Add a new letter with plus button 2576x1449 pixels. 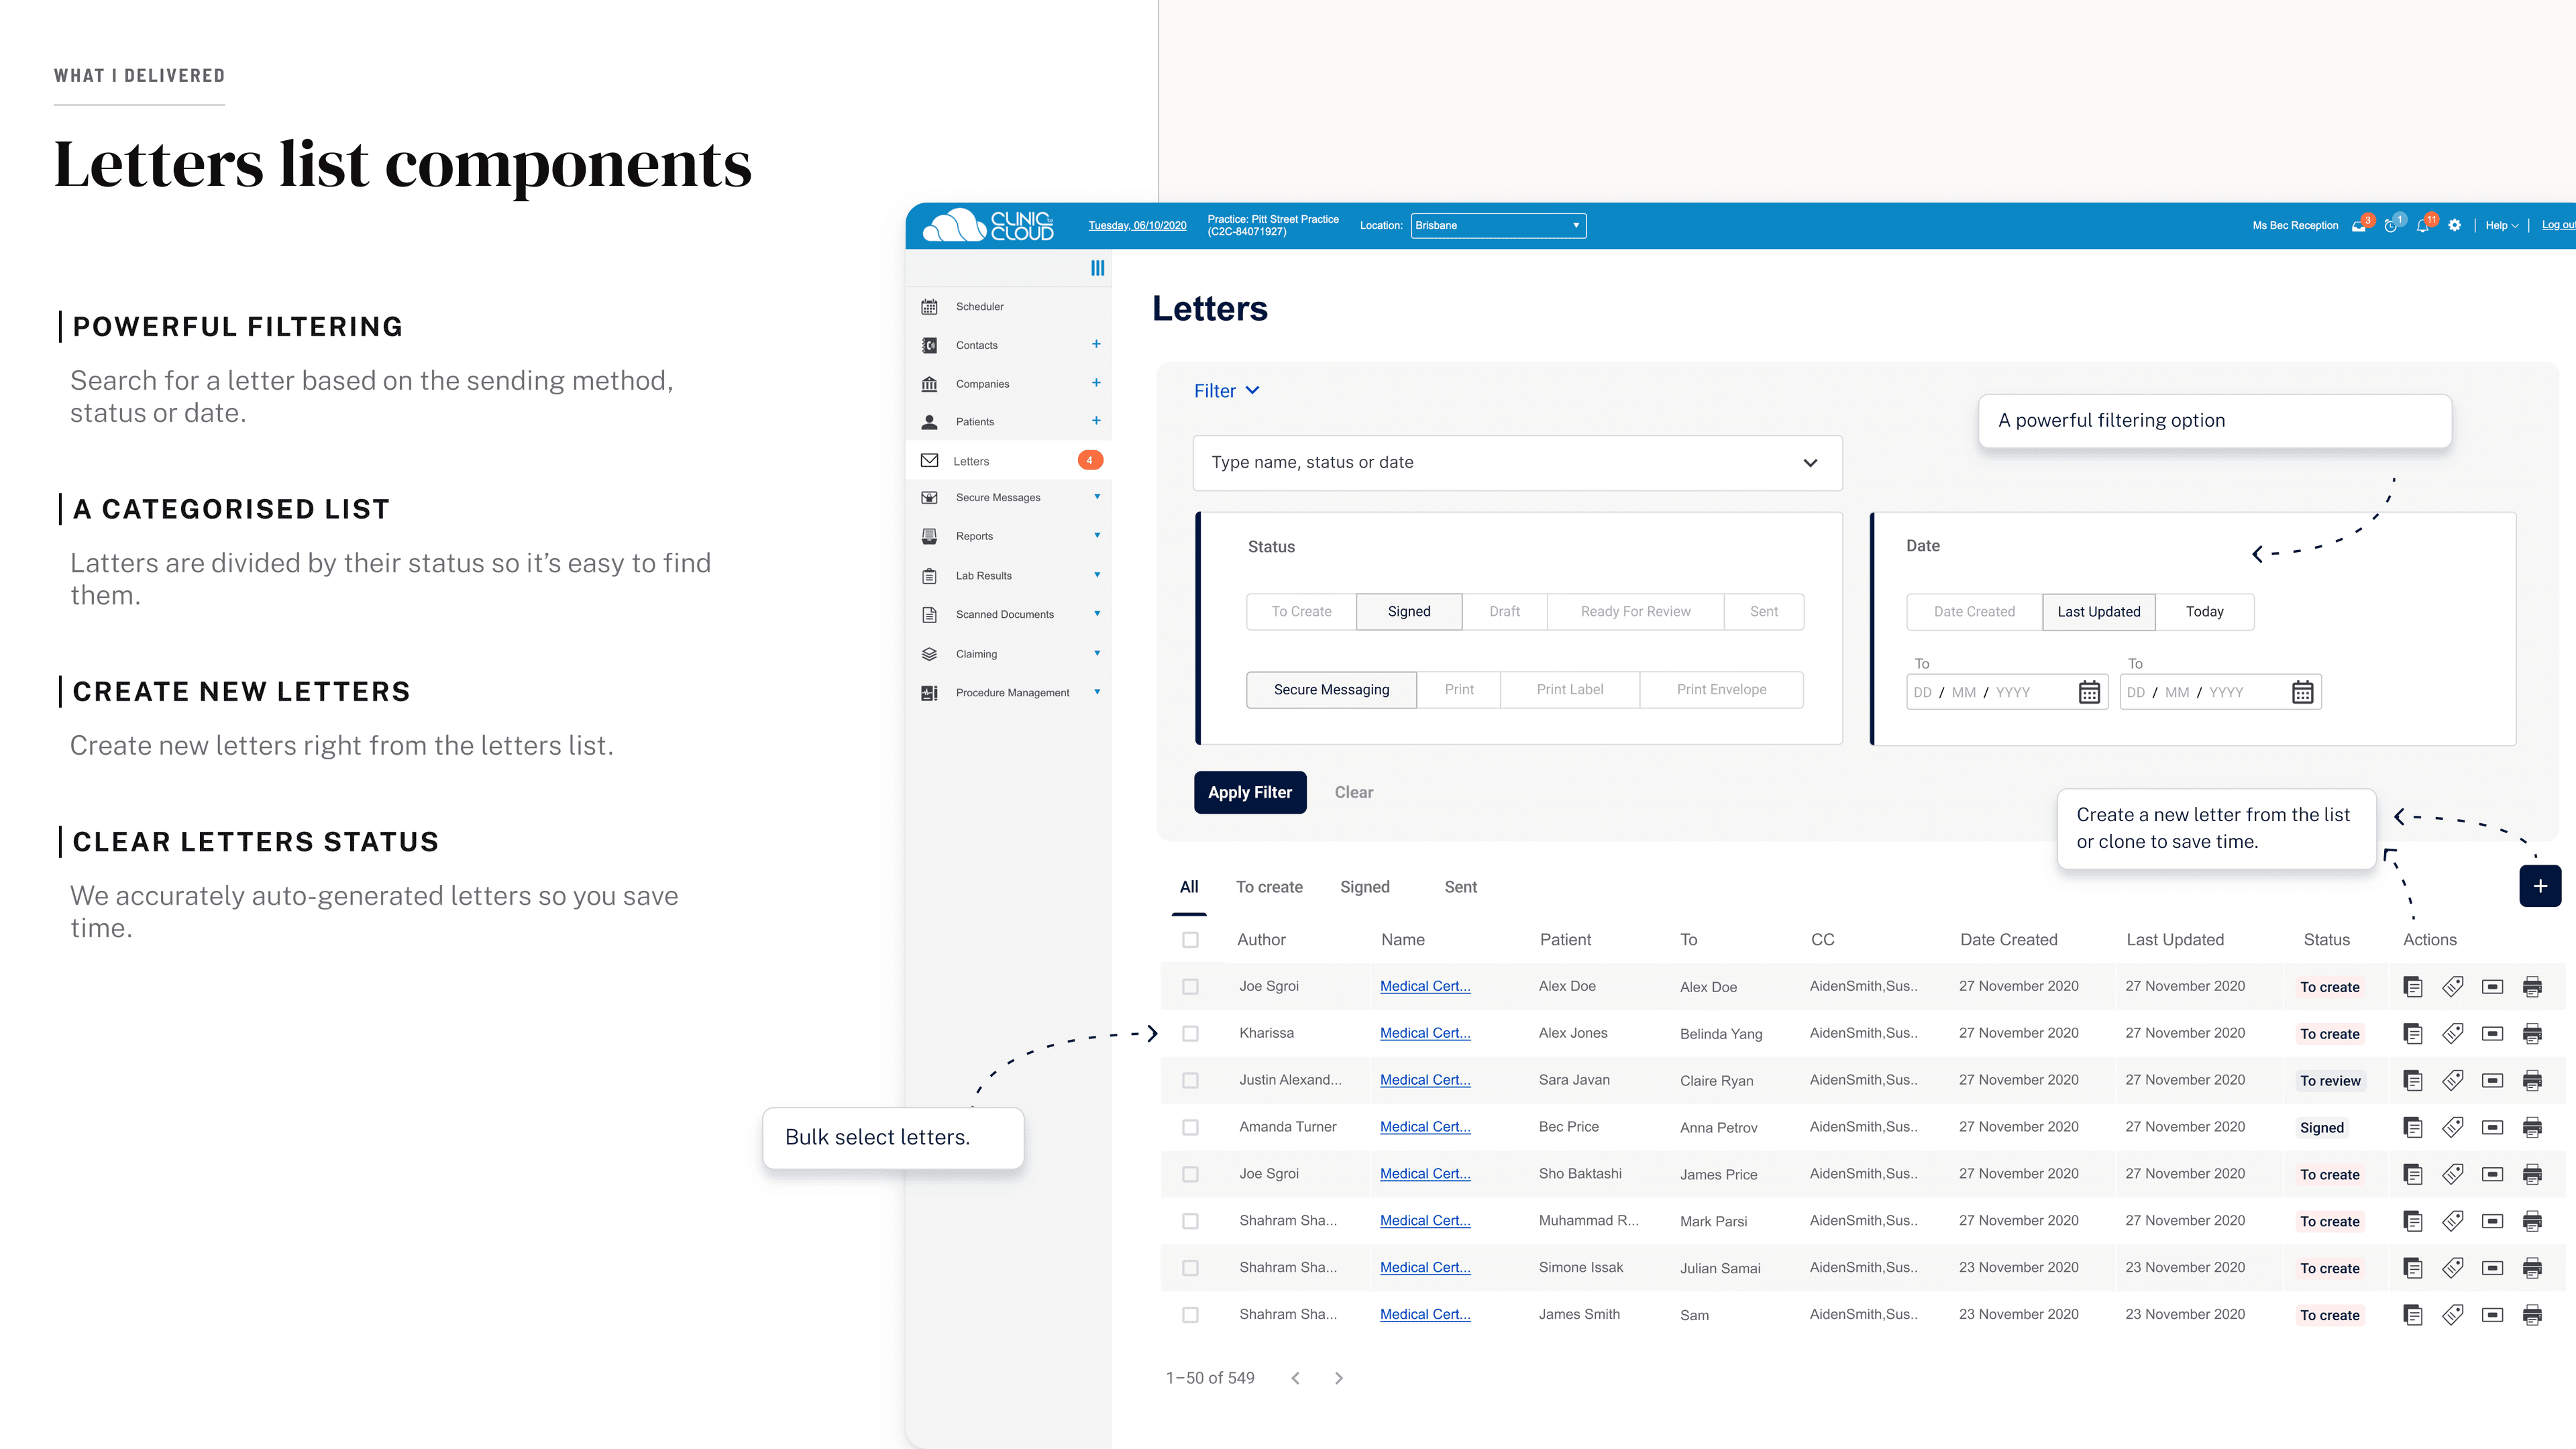coord(2540,886)
